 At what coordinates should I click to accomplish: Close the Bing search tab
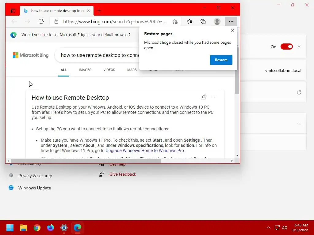tap(88, 11)
